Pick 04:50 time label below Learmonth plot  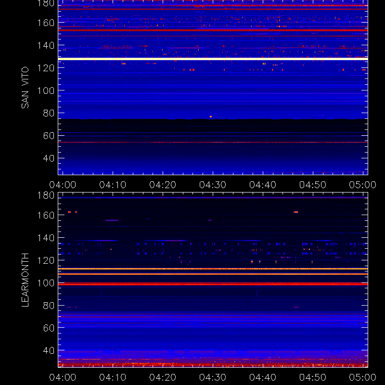click(312, 377)
